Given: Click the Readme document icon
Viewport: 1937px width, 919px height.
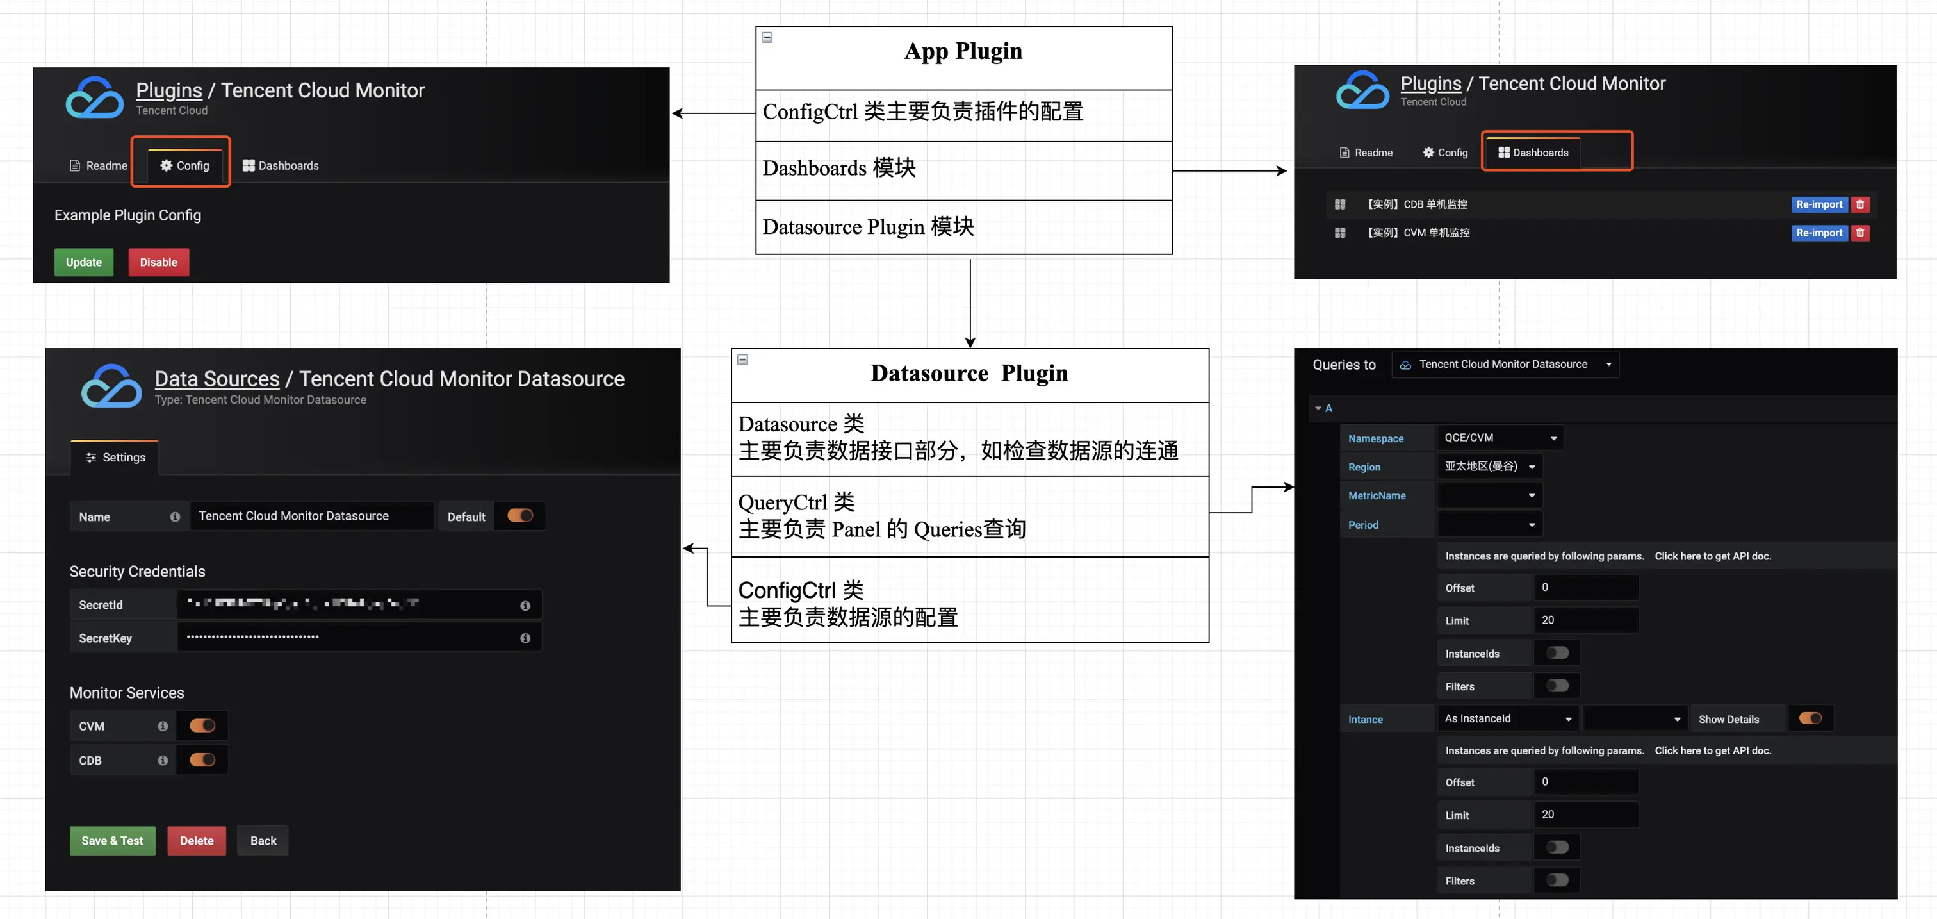Looking at the screenshot, I should pyautogui.click(x=74, y=165).
